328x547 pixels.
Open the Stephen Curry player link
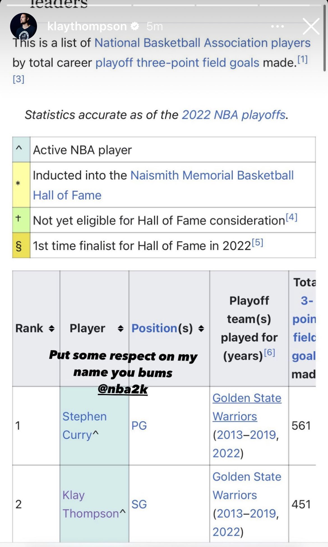tap(84, 426)
